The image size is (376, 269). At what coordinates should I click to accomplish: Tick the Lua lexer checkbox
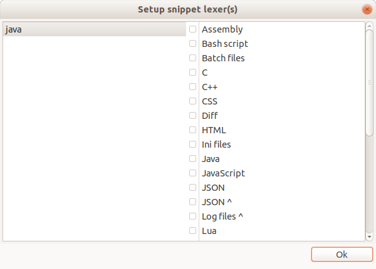point(193,231)
